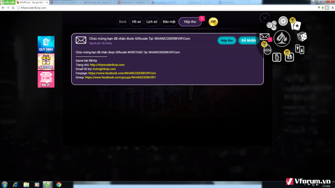
Task: Open the ĐẠI LÝ agent shop tile
Action: click(46, 79)
